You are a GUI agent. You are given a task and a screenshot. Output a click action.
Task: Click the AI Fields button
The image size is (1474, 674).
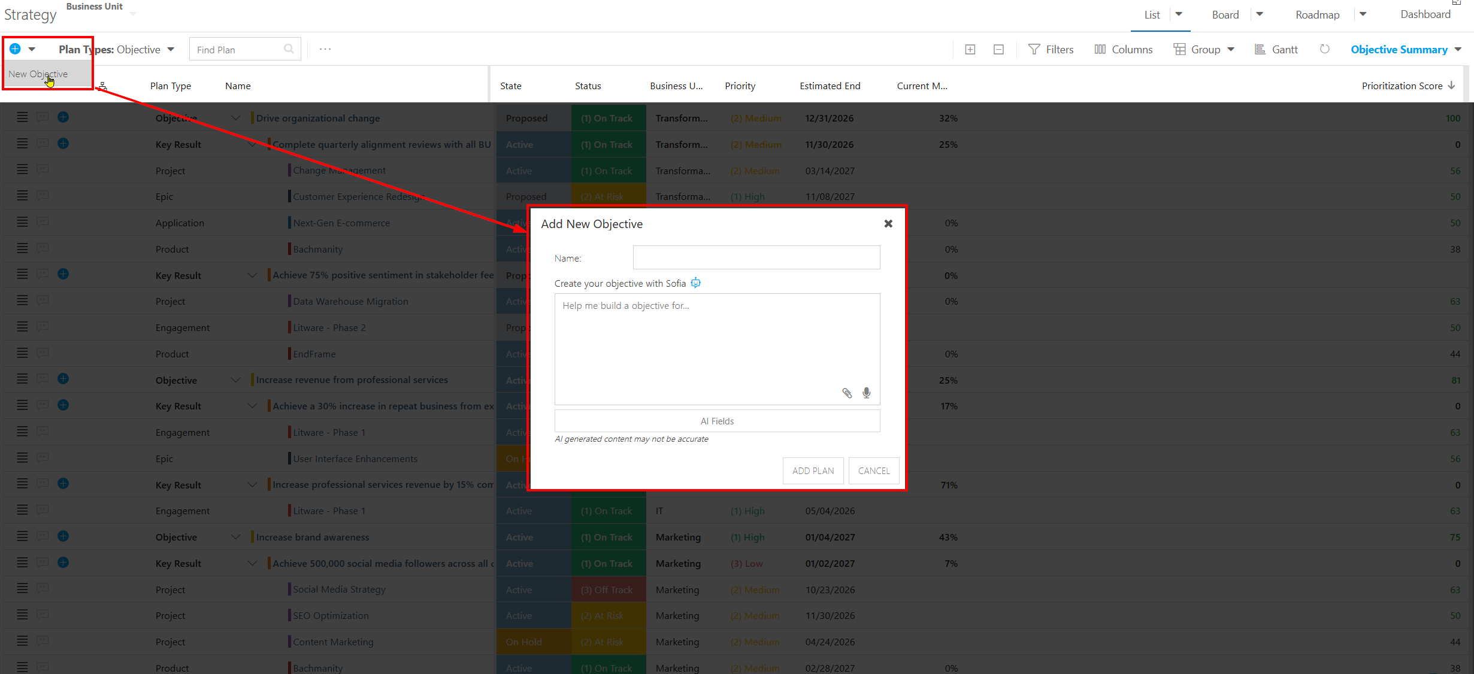click(x=718, y=421)
